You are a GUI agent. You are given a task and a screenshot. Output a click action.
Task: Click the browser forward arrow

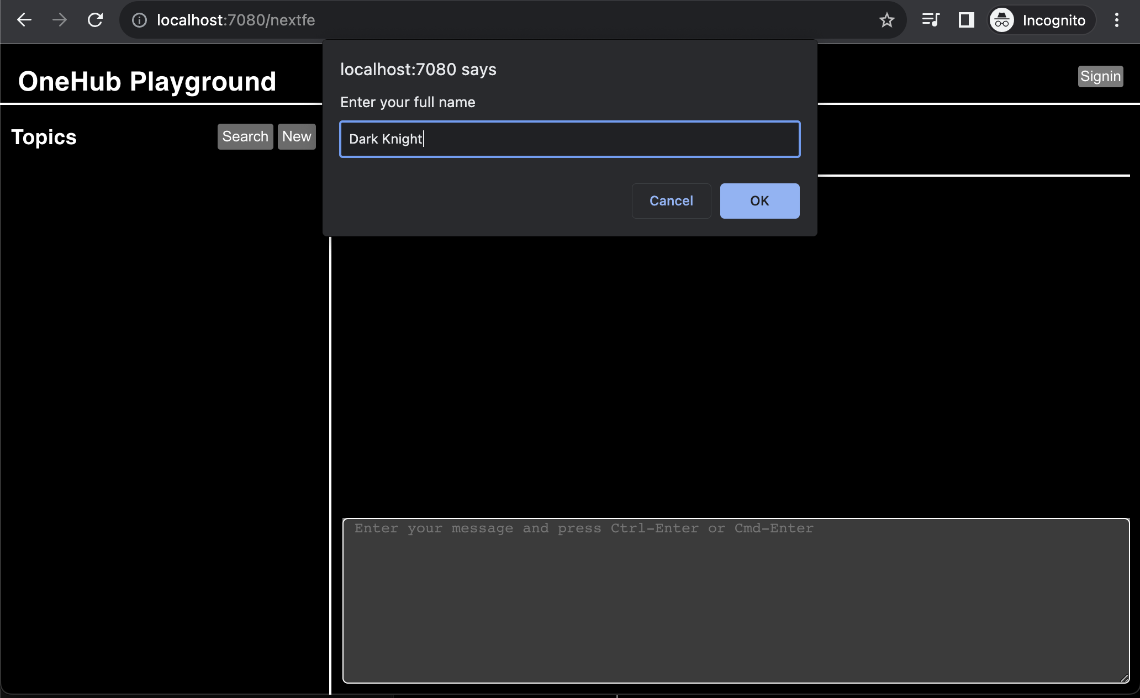click(x=60, y=20)
